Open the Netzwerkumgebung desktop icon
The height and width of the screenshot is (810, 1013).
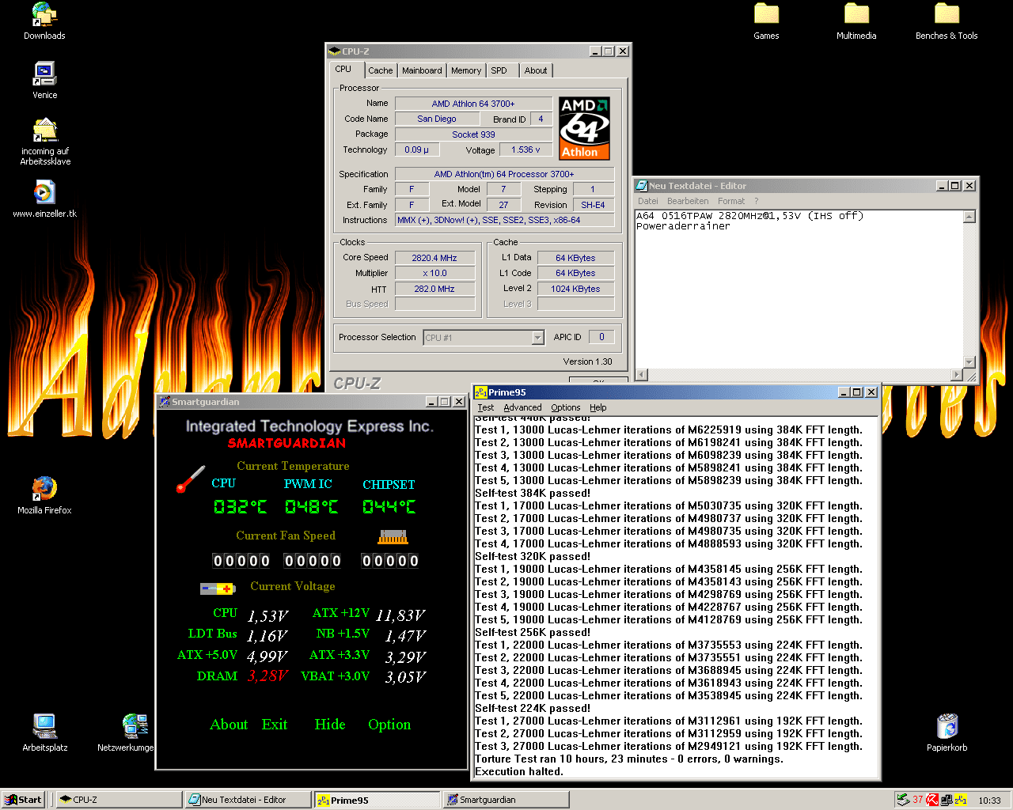pyautogui.click(x=127, y=732)
